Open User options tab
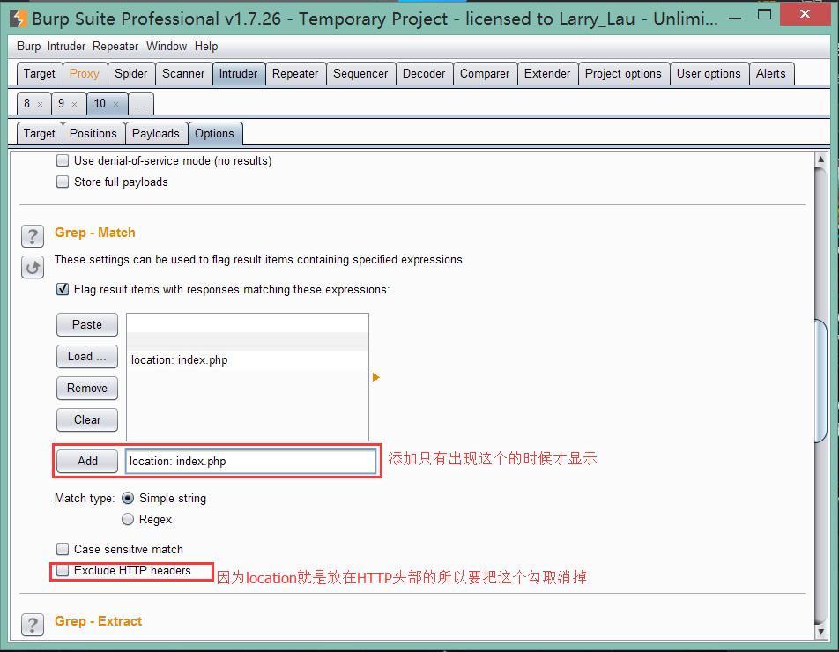The width and height of the screenshot is (839, 652). 709,74
